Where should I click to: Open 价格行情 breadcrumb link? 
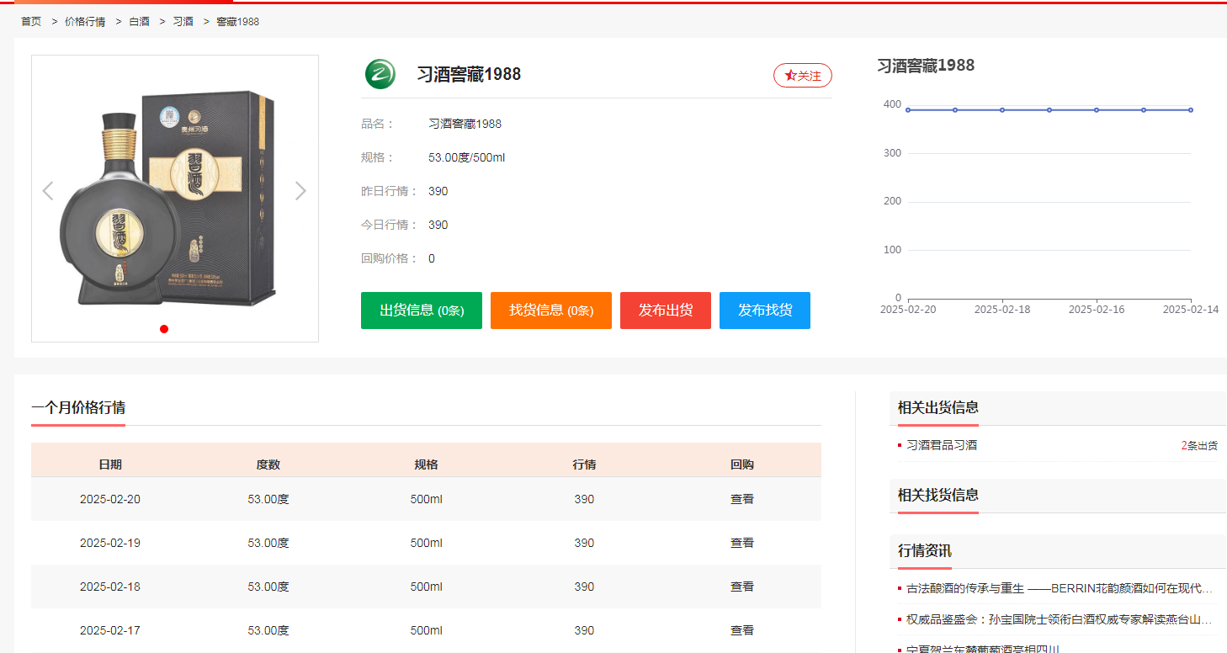pyautogui.click(x=85, y=21)
